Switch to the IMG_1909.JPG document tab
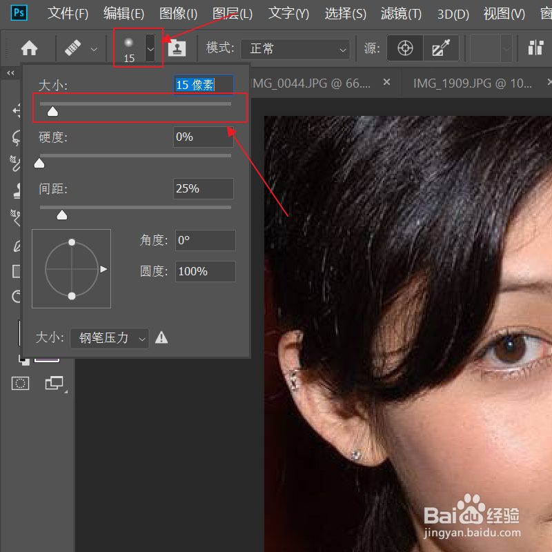 473,83
